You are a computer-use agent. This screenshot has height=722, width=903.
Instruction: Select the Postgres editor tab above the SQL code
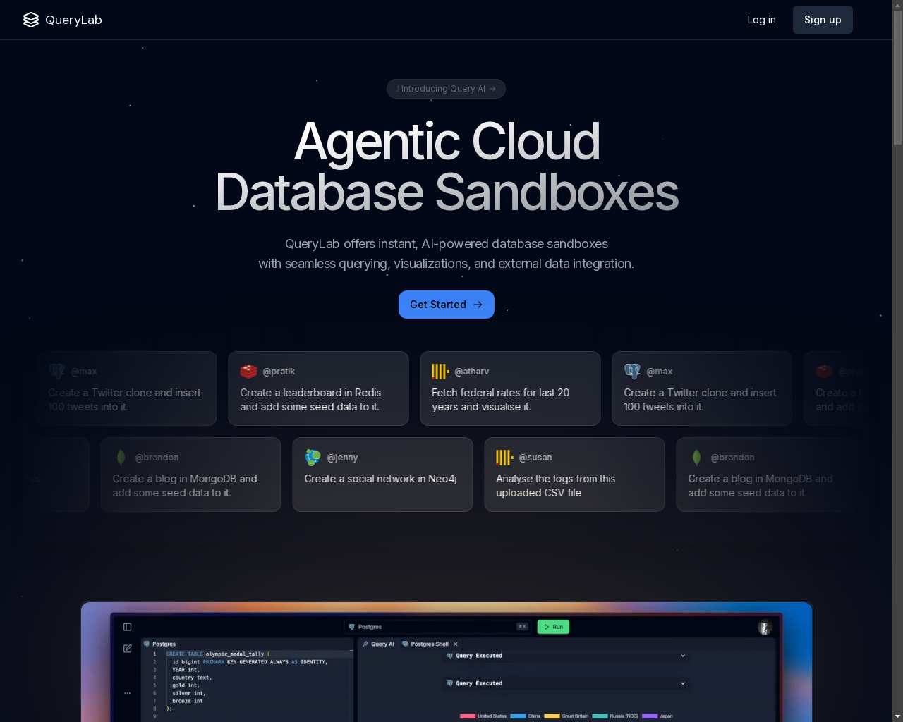tap(159, 644)
